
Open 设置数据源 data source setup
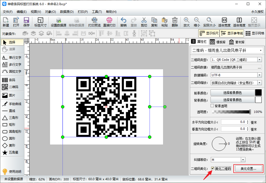[x=59, y=22]
